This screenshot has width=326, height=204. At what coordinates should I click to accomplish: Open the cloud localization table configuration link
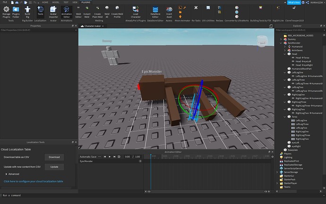(x=34, y=181)
